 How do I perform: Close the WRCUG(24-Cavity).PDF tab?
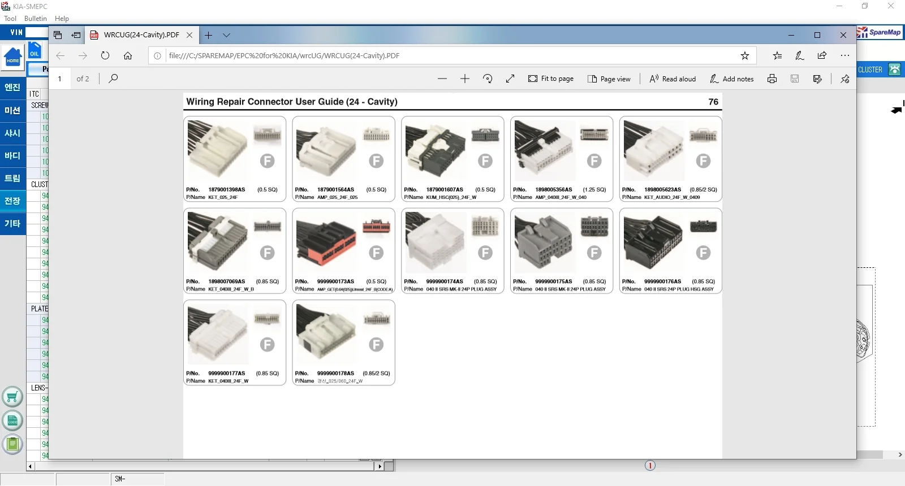(189, 35)
